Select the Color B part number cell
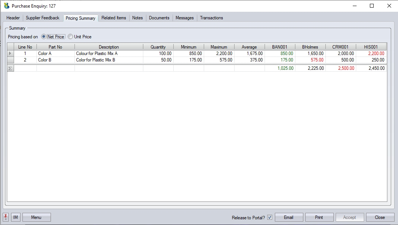This screenshot has height=225, width=398. pyautogui.click(x=55, y=60)
